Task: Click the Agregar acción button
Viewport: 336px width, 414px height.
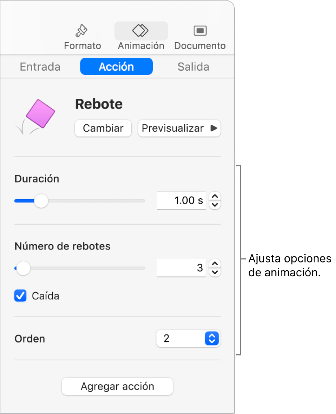Action: pyautogui.click(x=117, y=386)
